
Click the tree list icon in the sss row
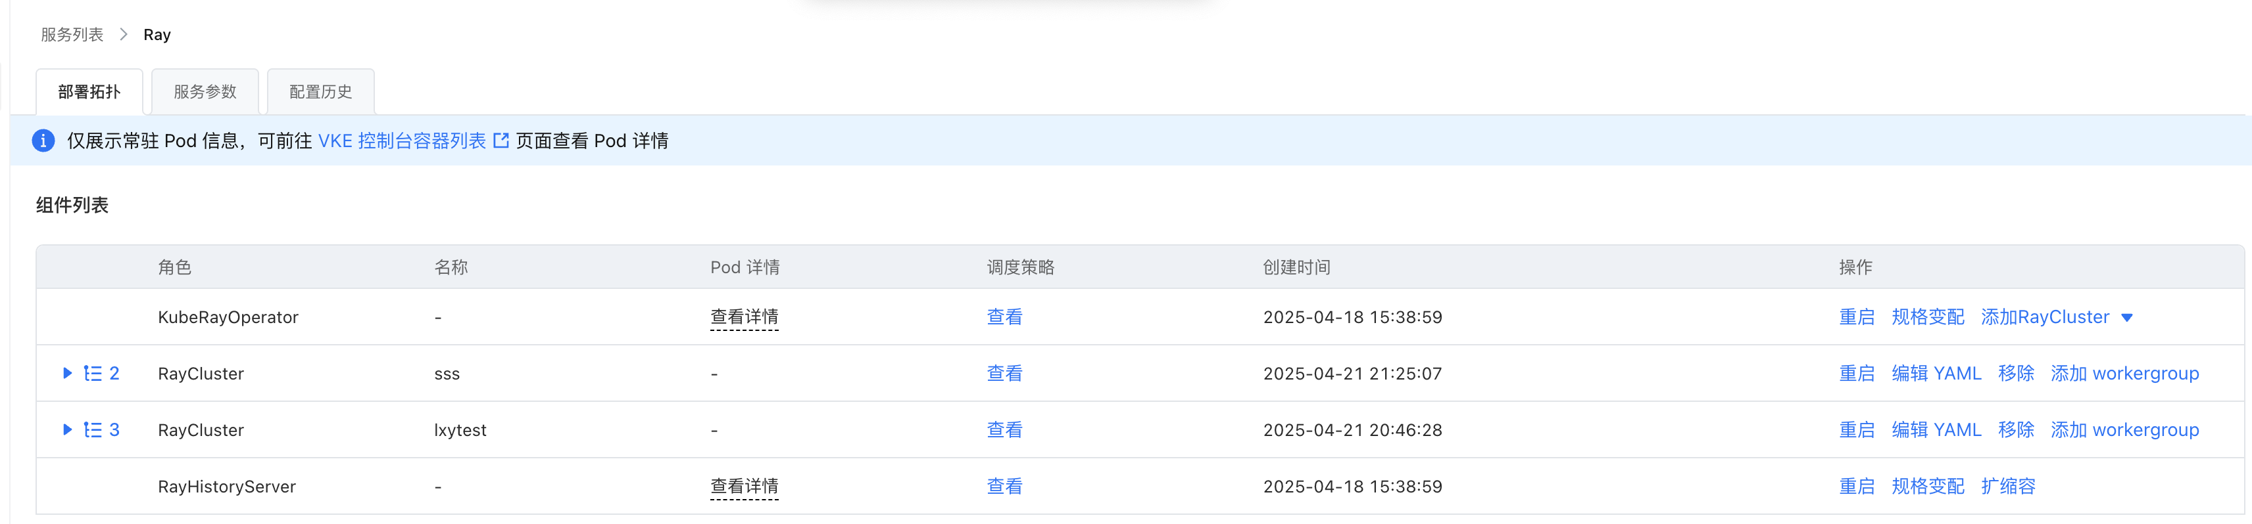click(93, 374)
